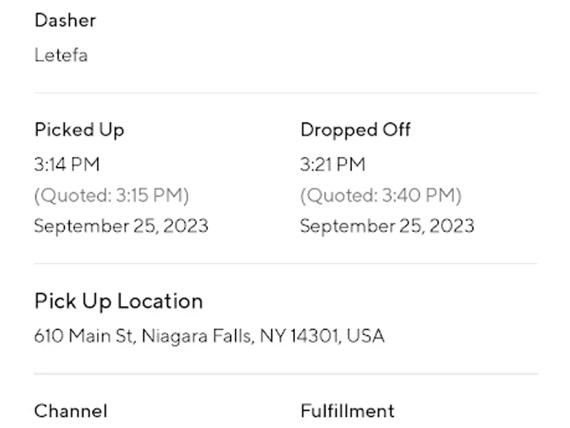This screenshot has height=428, width=570.
Task: Select the Dasher name Letefa
Action: (61, 55)
